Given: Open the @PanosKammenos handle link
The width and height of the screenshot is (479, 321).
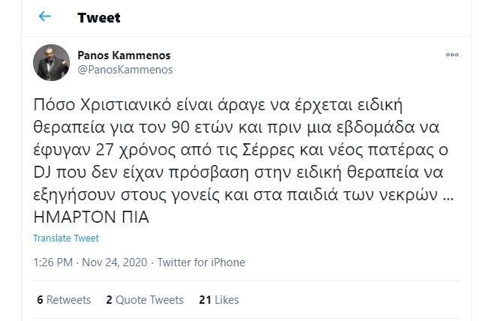Looking at the screenshot, I should click(125, 69).
